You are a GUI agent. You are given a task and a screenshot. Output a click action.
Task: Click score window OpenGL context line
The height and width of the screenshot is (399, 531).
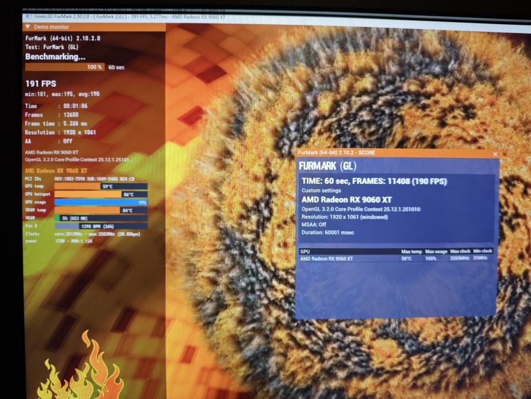[x=361, y=209]
